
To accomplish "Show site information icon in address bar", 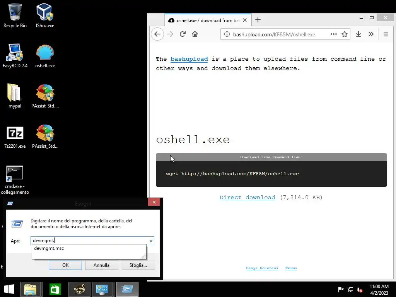I will point(227,34).
